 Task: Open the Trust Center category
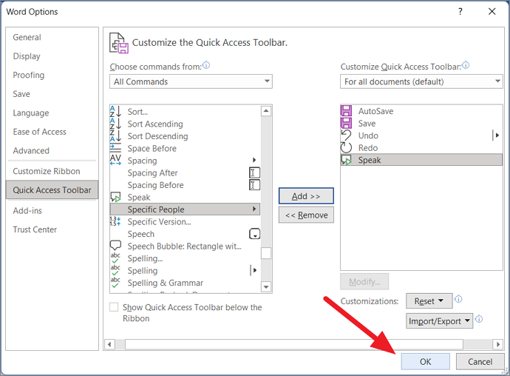(35, 229)
